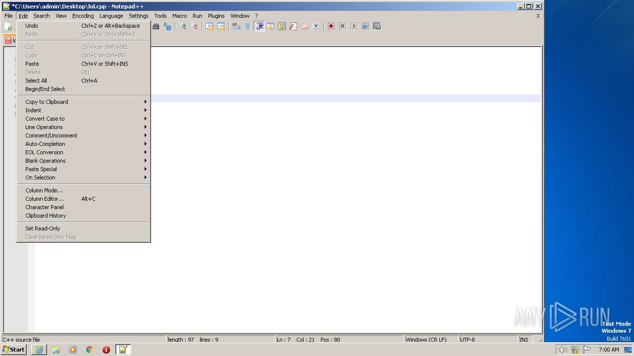Open the Window menu

click(240, 16)
